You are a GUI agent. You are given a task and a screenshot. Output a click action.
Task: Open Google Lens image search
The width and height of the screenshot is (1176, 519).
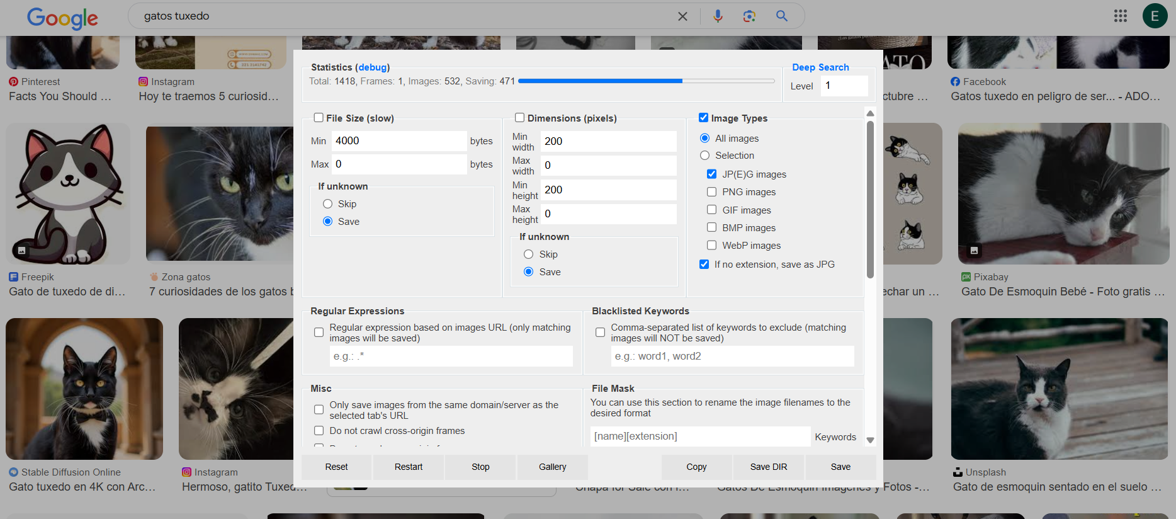(x=749, y=16)
